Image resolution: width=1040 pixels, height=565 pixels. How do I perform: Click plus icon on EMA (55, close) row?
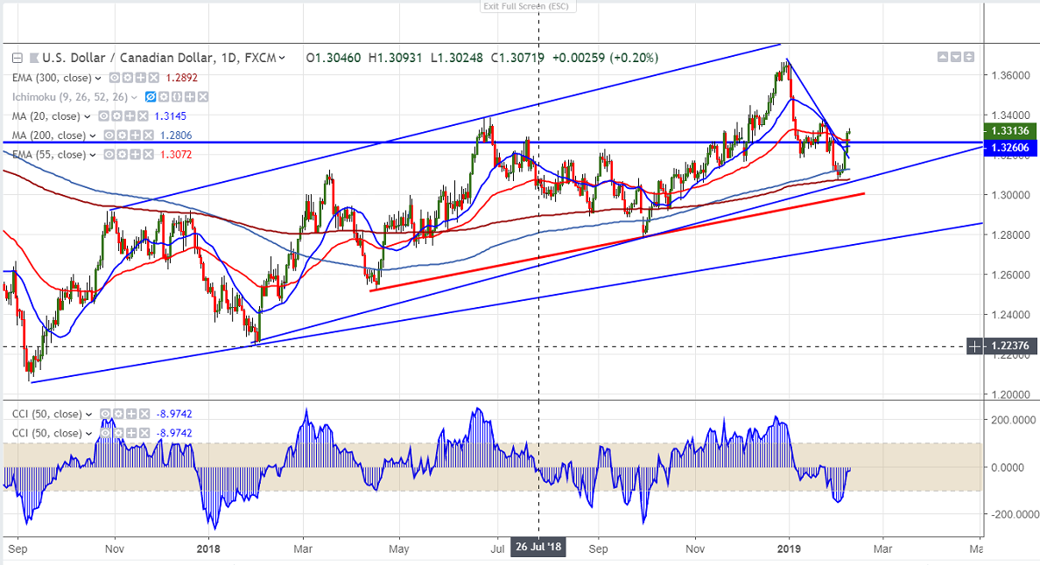click(x=136, y=154)
